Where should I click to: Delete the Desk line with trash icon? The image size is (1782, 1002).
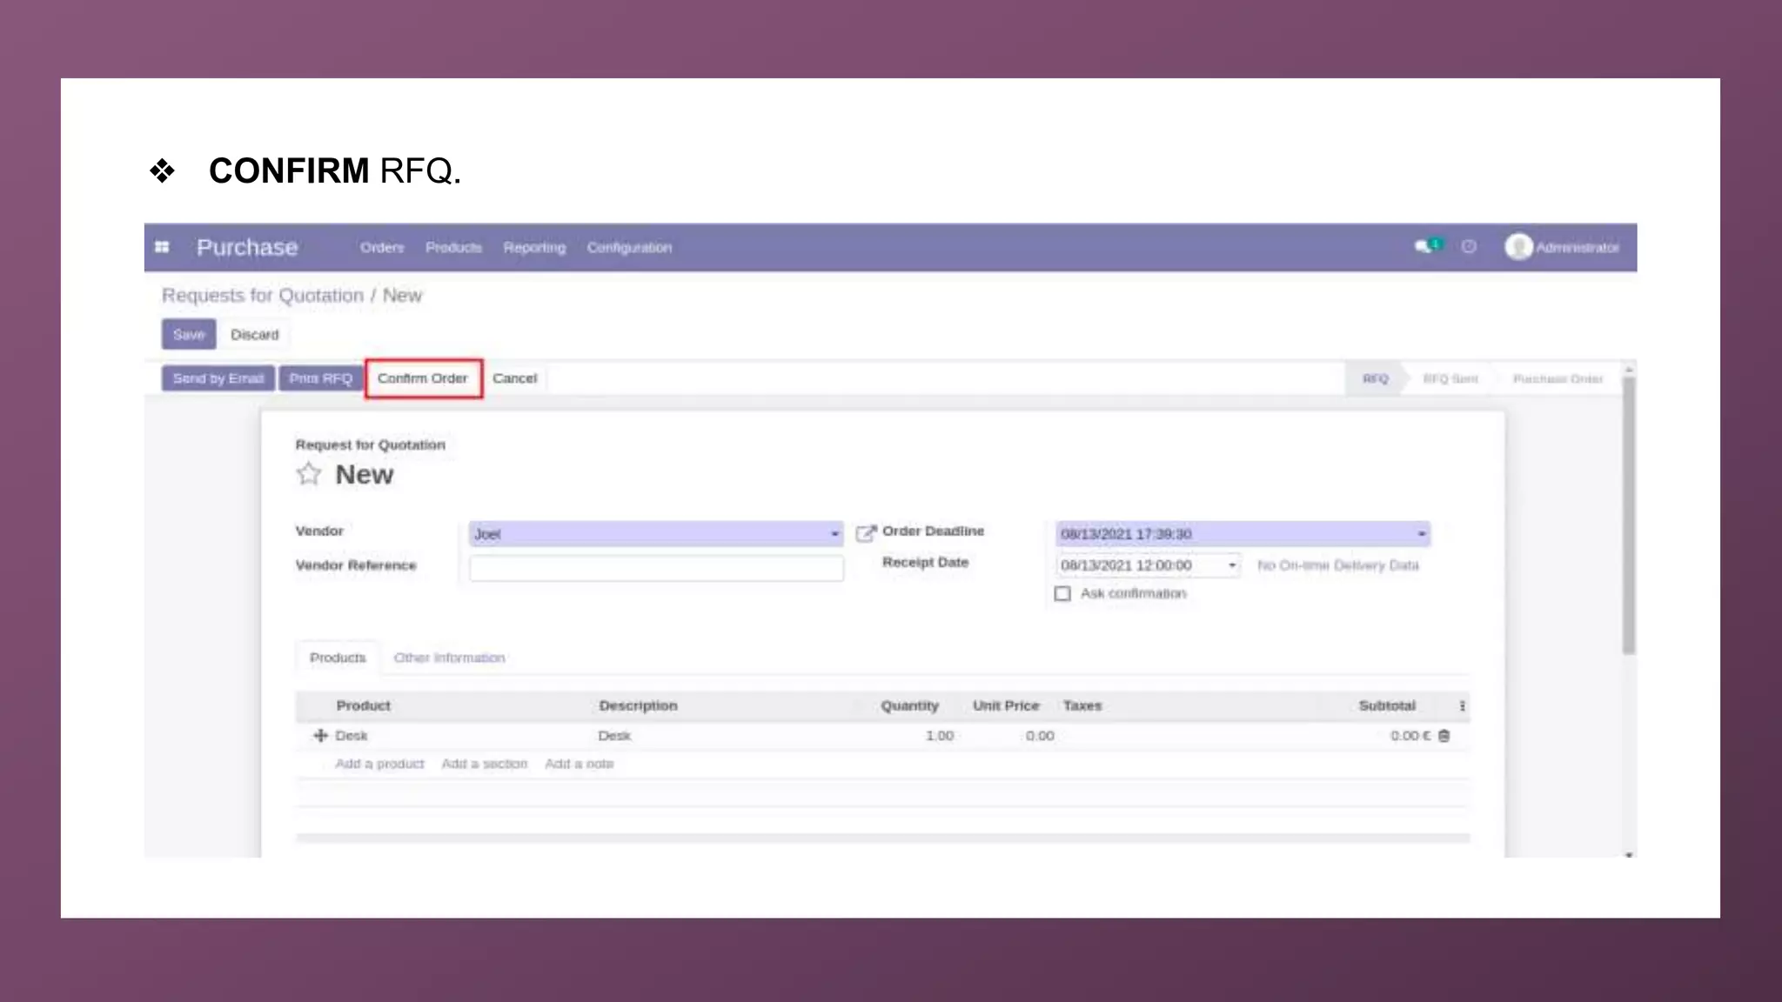1444,736
